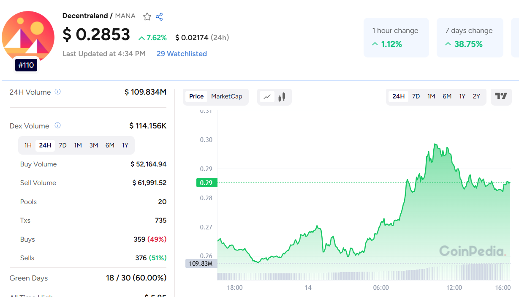Viewport: 519px width, 297px height.
Task: Set chart range to 2Y
Action: (x=477, y=96)
